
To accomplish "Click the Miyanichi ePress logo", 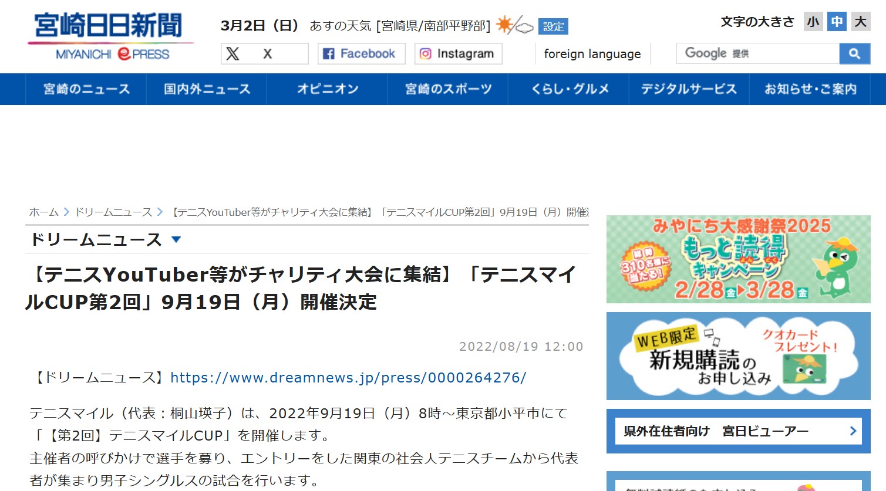I will (x=110, y=36).
